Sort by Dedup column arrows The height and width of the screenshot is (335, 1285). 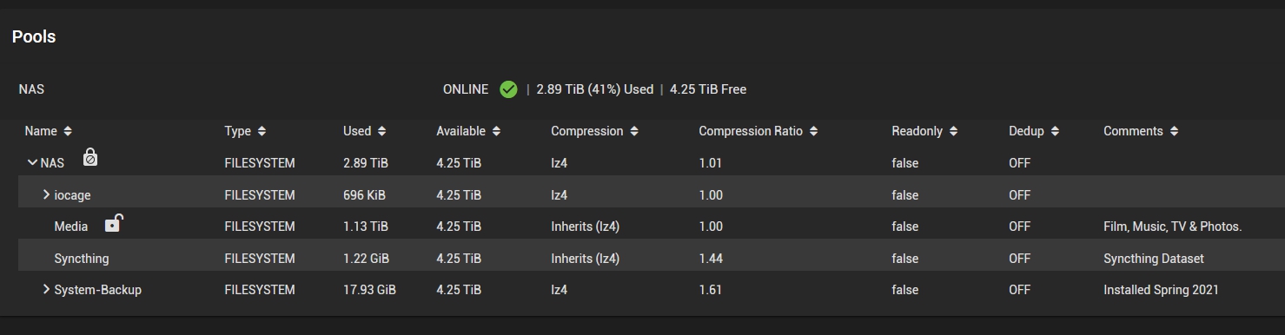click(1055, 131)
